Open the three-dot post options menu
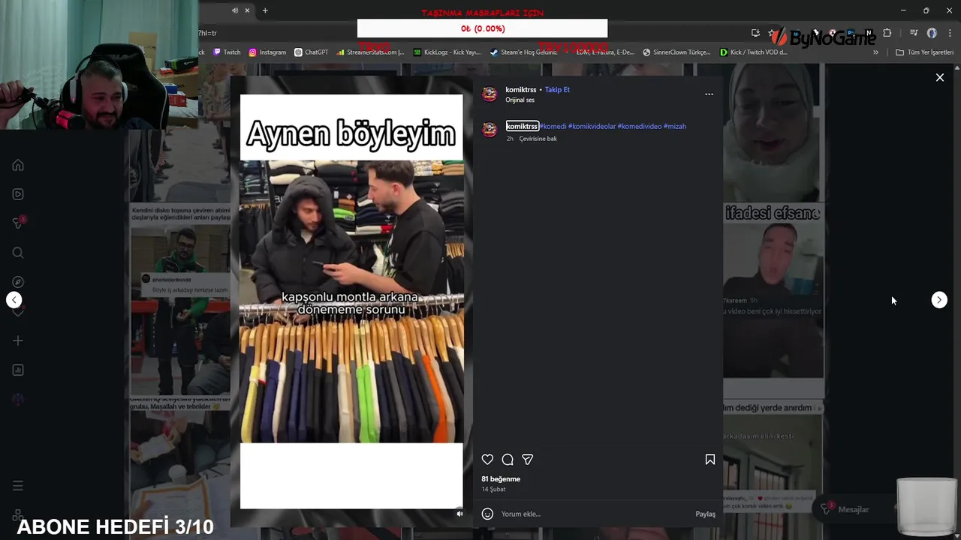 [709, 94]
